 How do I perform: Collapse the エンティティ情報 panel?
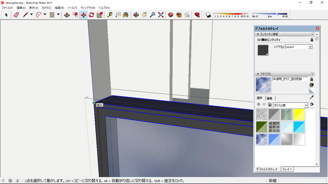click(x=258, y=34)
